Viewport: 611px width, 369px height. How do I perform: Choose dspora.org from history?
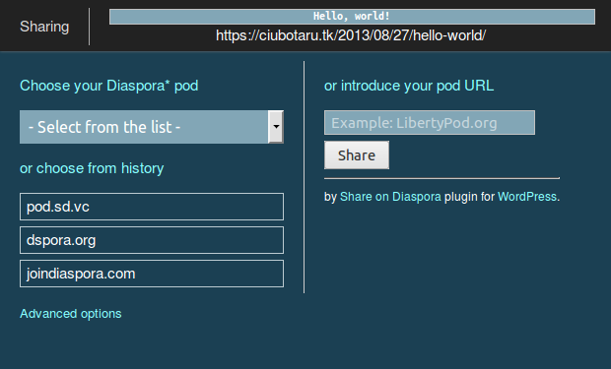(x=152, y=240)
